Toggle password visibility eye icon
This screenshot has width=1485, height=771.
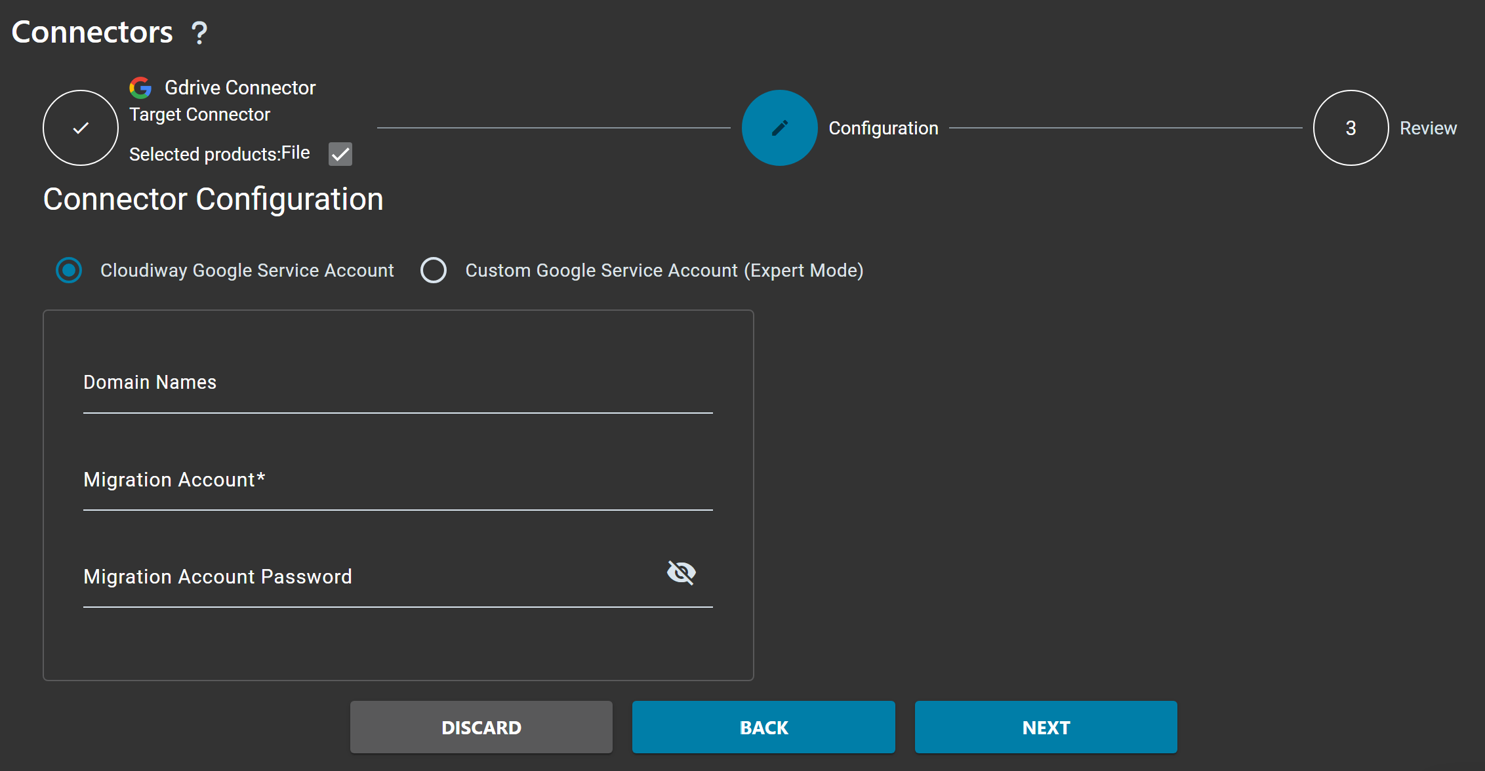[x=681, y=572]
